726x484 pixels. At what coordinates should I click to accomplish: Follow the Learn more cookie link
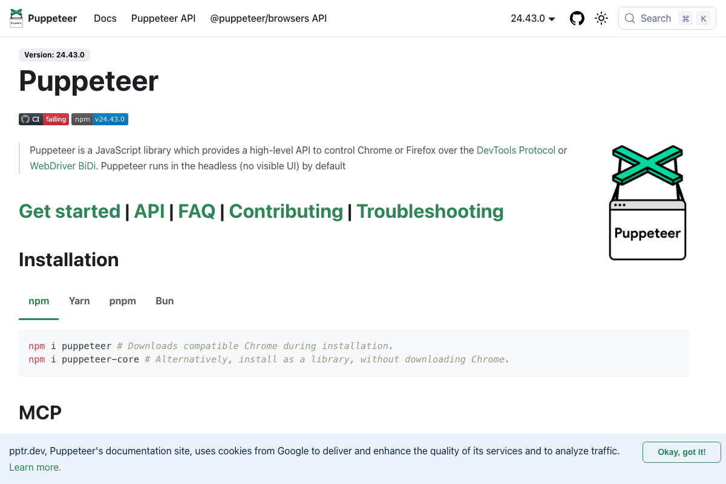pos(35,467)
